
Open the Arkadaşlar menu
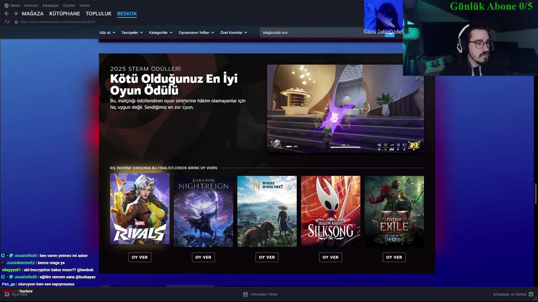click(x=50, y=5)
